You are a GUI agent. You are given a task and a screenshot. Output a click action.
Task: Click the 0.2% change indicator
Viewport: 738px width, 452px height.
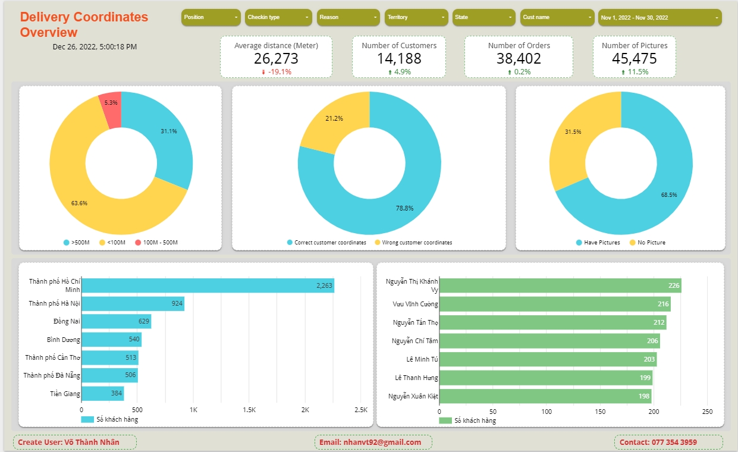click(x=519, y=72)
